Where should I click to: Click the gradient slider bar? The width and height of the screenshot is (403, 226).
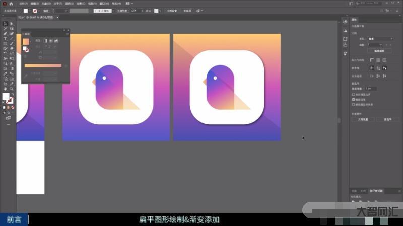coord(43,65)
